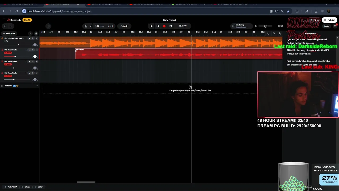
Task: Expand track 01 options chevron
Action: point(37,38)
